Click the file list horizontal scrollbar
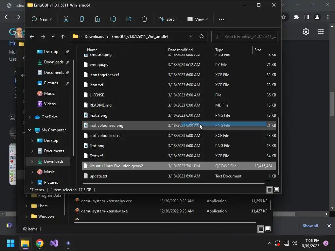 (173, 183)
